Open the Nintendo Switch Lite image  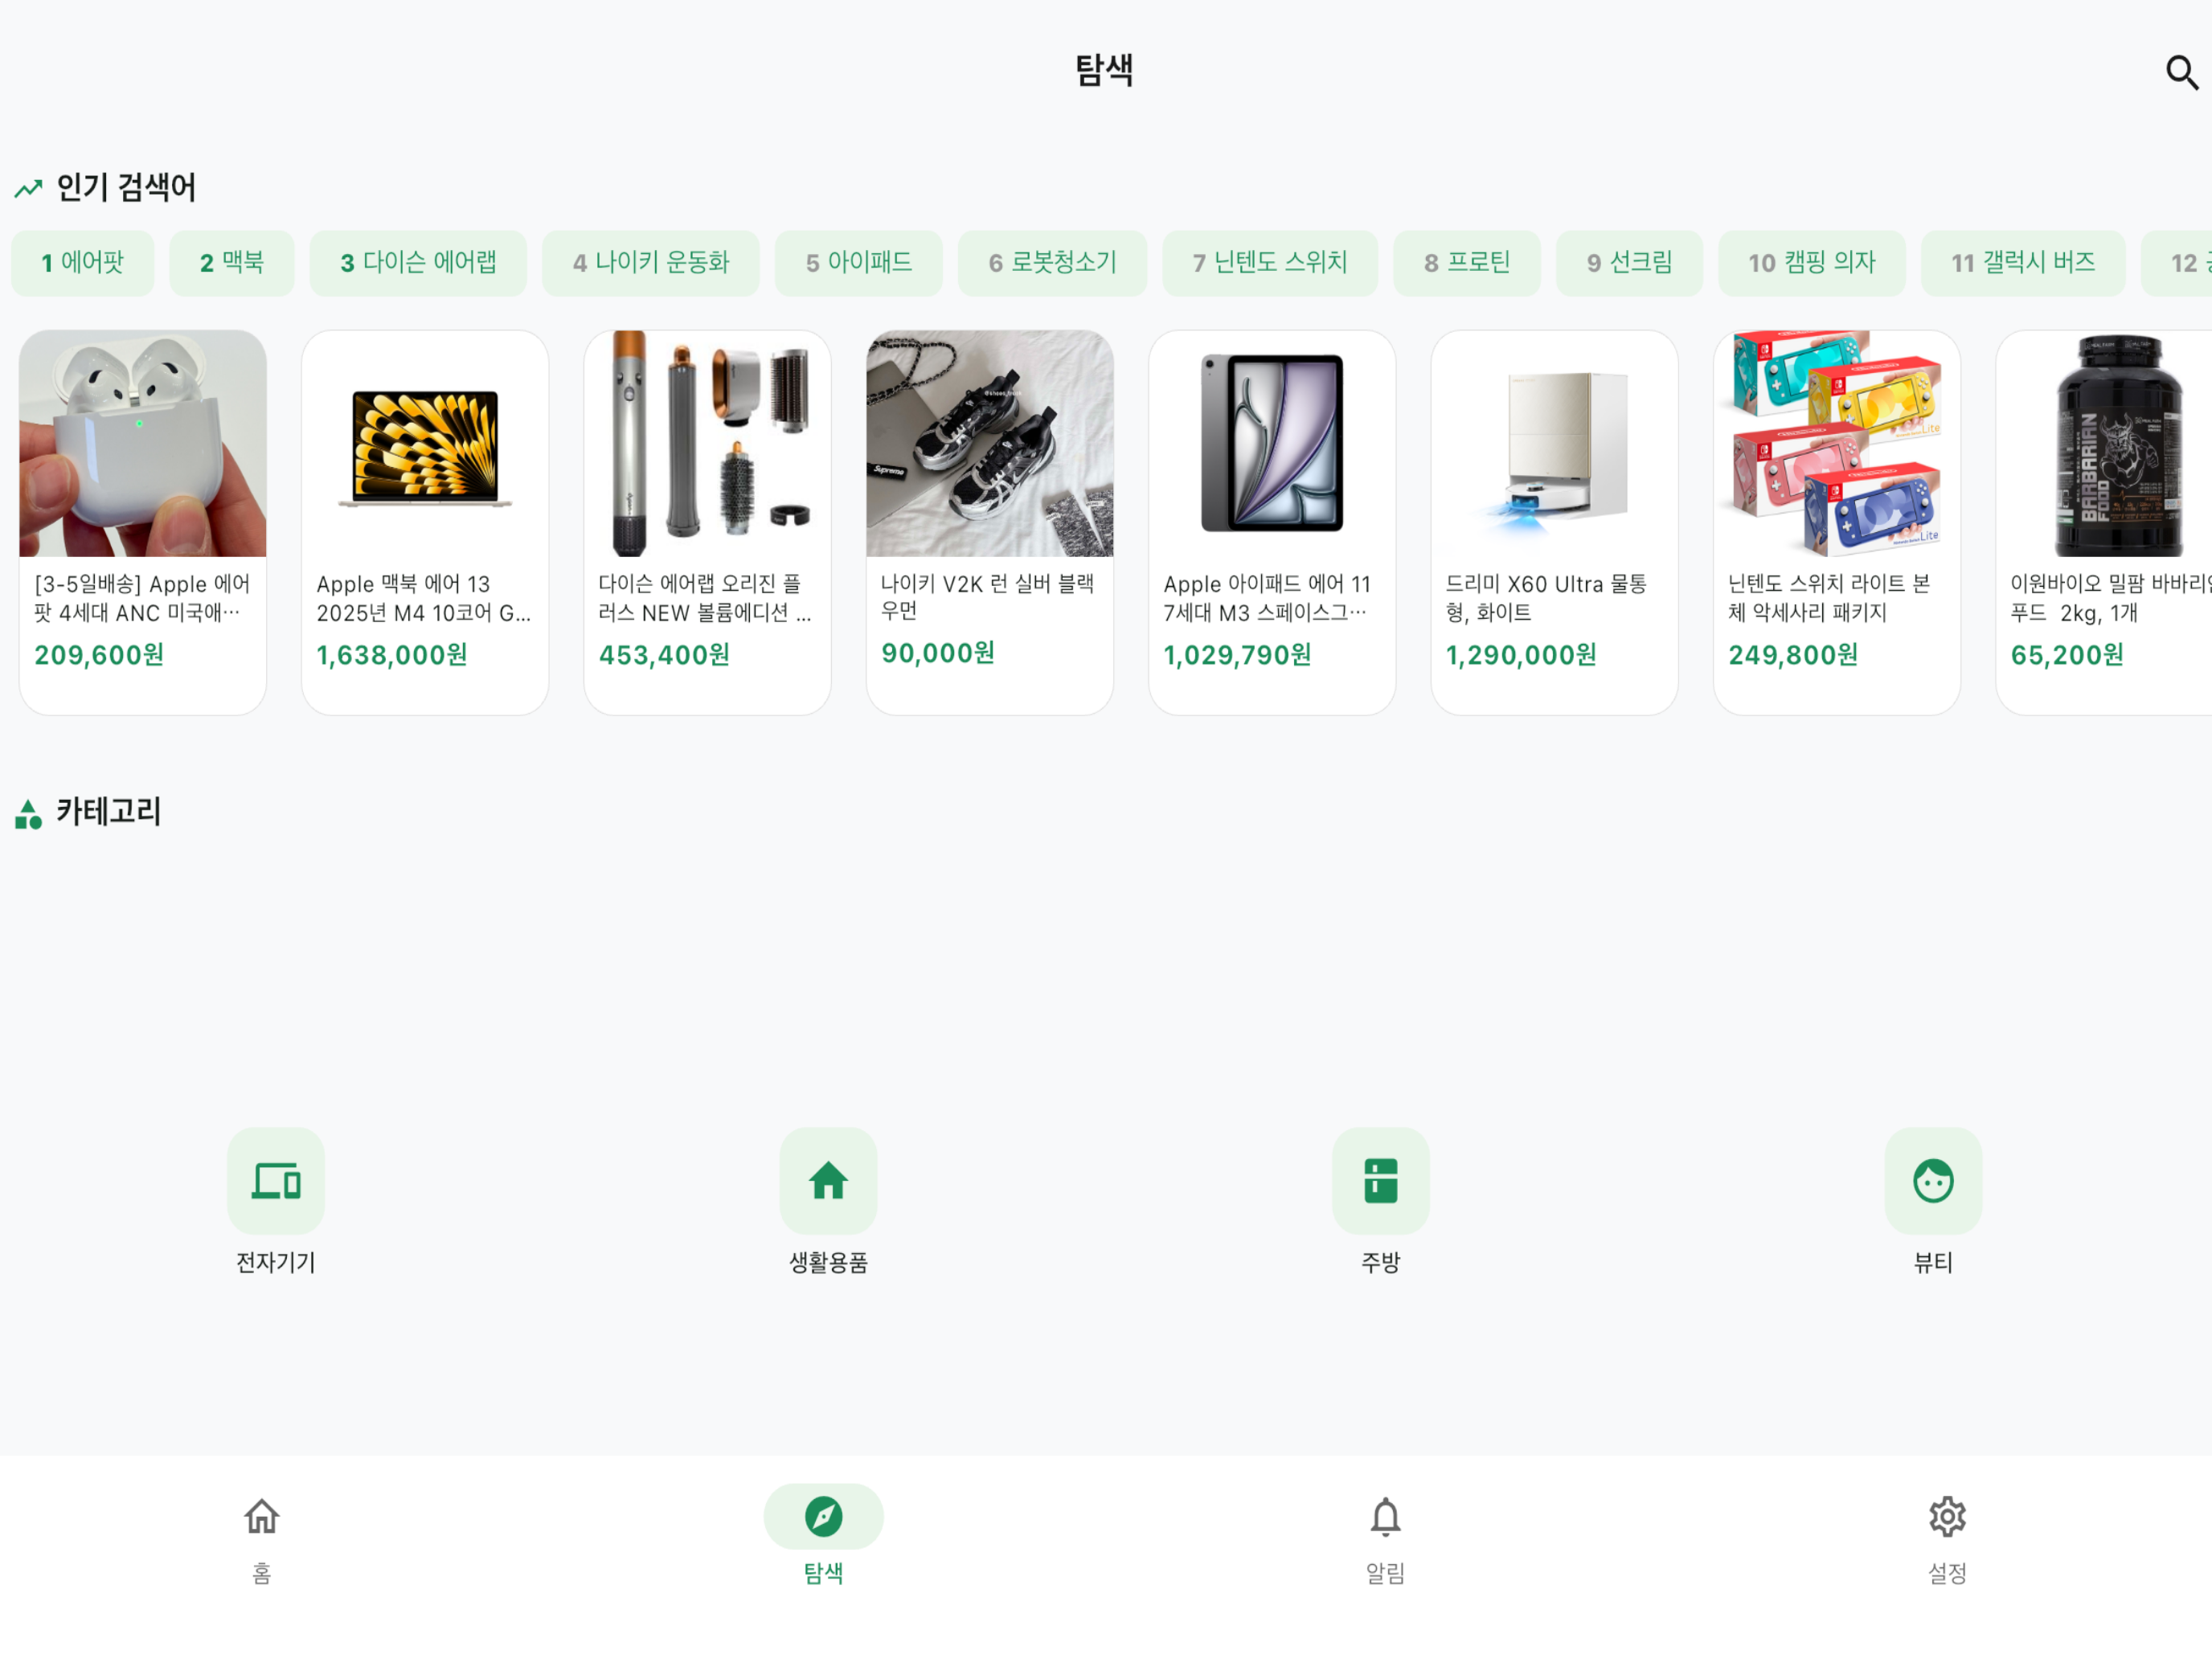[x=1837, y=443]
